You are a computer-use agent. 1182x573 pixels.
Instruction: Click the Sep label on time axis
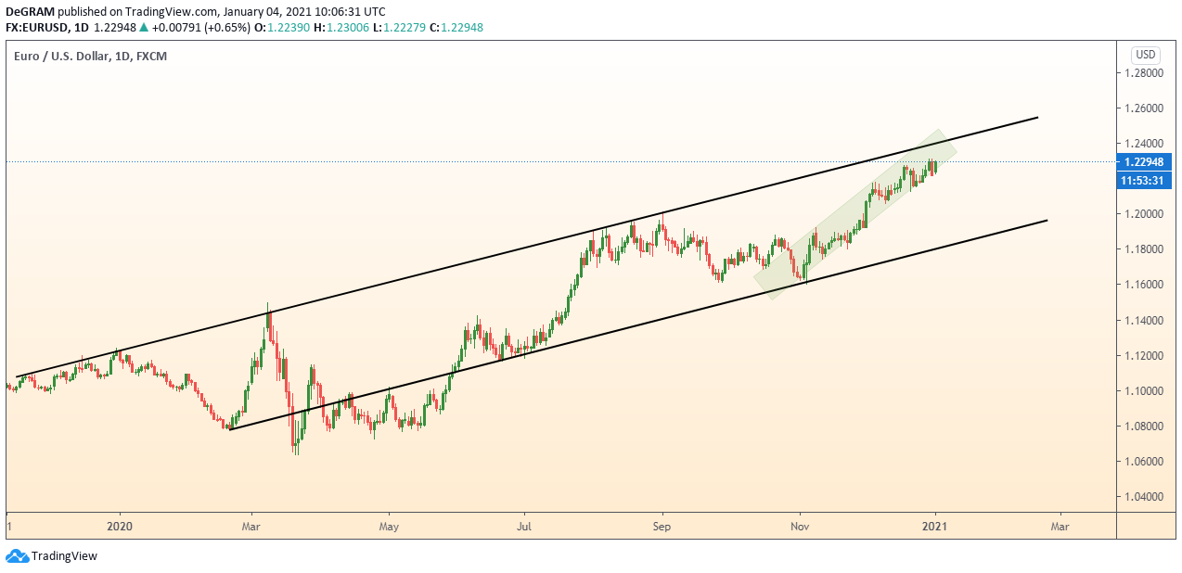pyautogui.click(x=662, y=526)
